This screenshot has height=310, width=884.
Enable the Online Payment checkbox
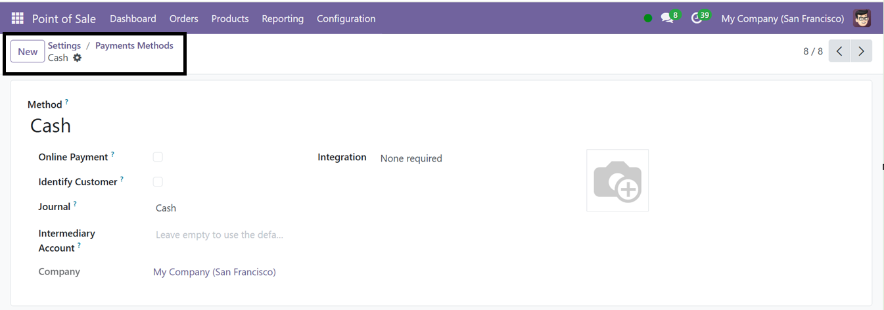tap(158, 157)
